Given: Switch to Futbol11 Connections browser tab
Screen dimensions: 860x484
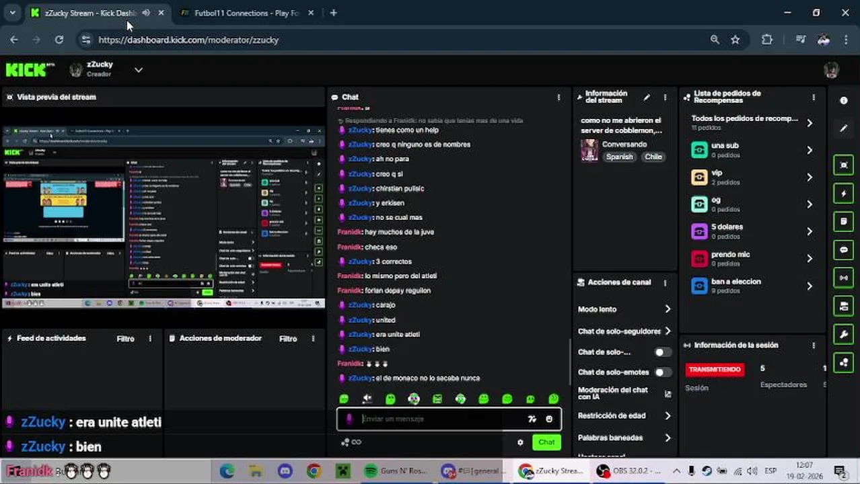Looking at the screenshot, I should coord(247,13).
